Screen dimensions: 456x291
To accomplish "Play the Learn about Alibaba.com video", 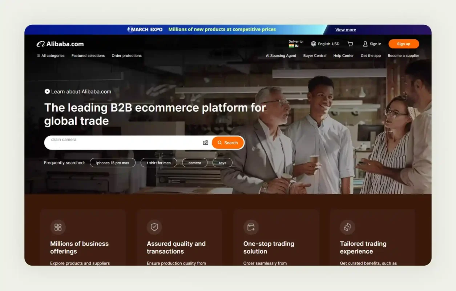I will [x=47, y=91].
